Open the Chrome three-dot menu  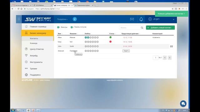[x=186, y=9]
